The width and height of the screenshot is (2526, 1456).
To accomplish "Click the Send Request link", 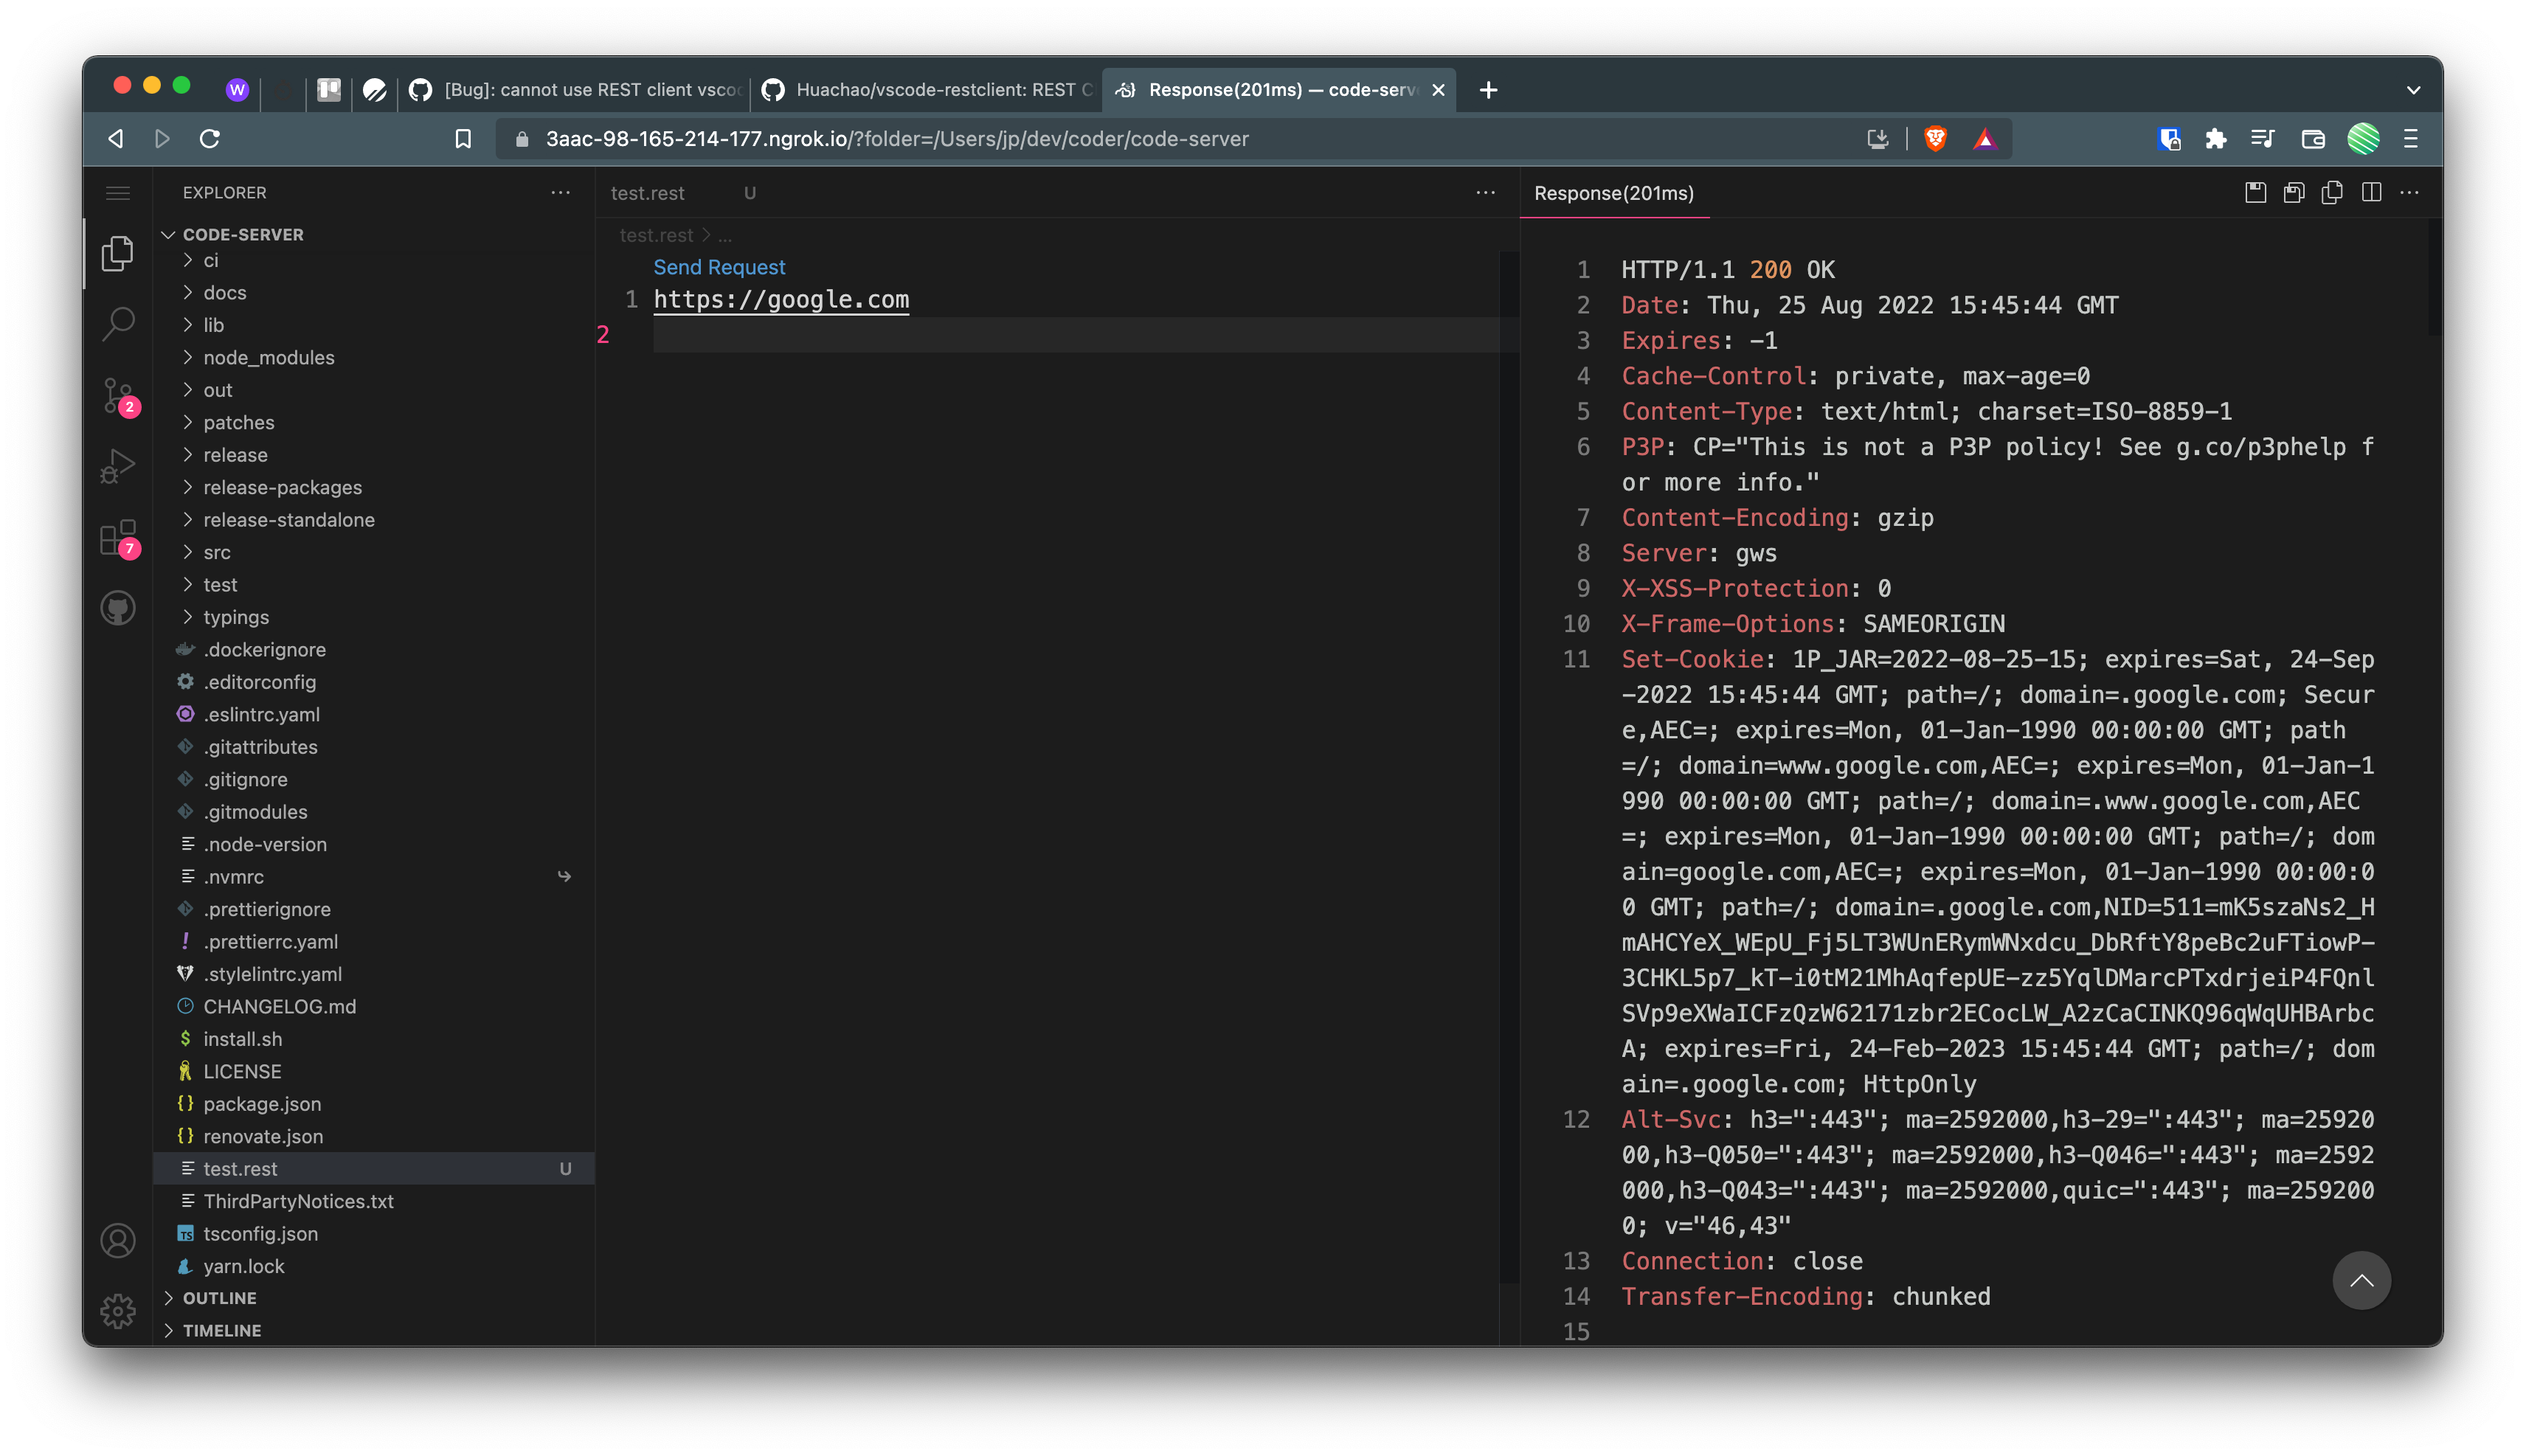I will pyautogui.click(x=719, y=267).
